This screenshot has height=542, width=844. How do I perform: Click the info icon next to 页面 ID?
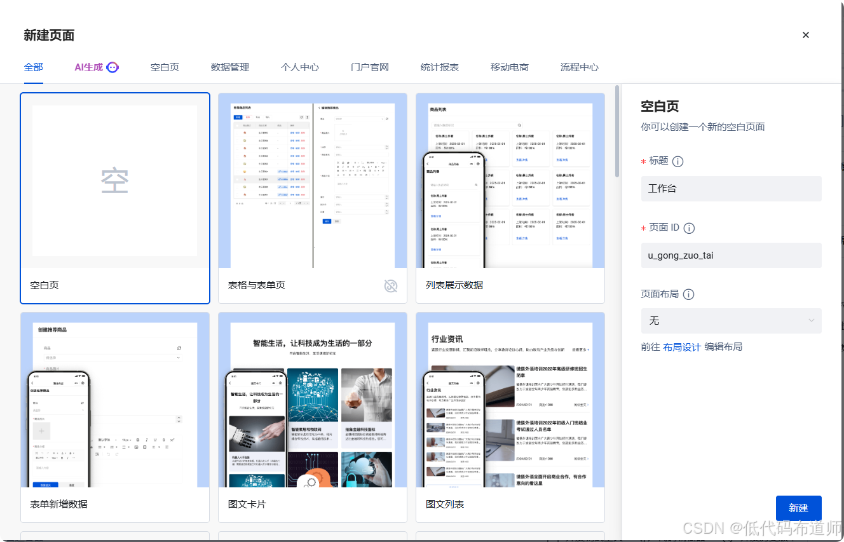[x=689, y=228]
